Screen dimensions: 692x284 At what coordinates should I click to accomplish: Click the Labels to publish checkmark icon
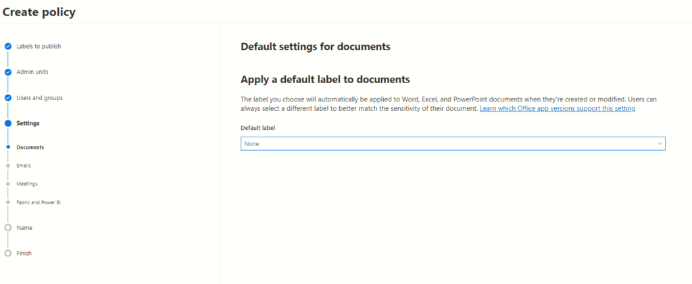coord(8,46)
